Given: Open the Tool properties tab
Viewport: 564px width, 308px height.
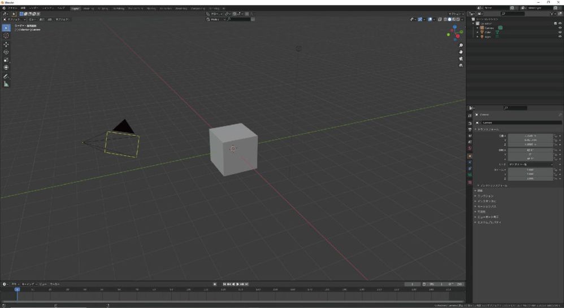Looking at the screenshot, I should click(470, 116).
